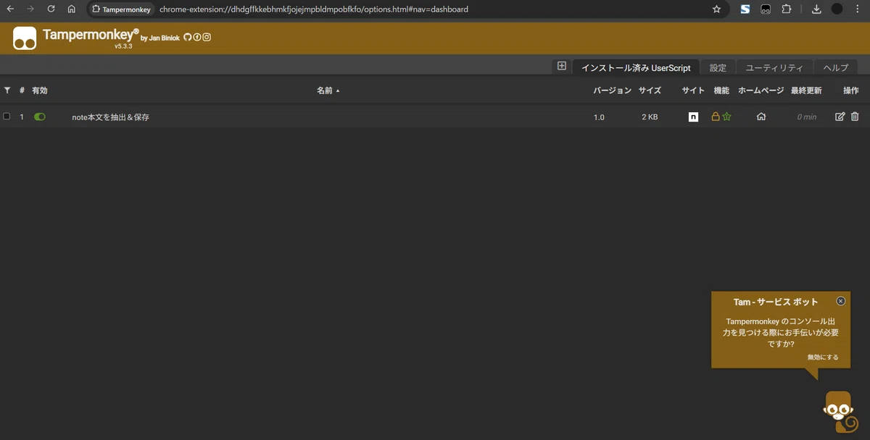Click 無効にする in the bot popup
Viewport: 870px width, 440px height.
click(823, 357)
